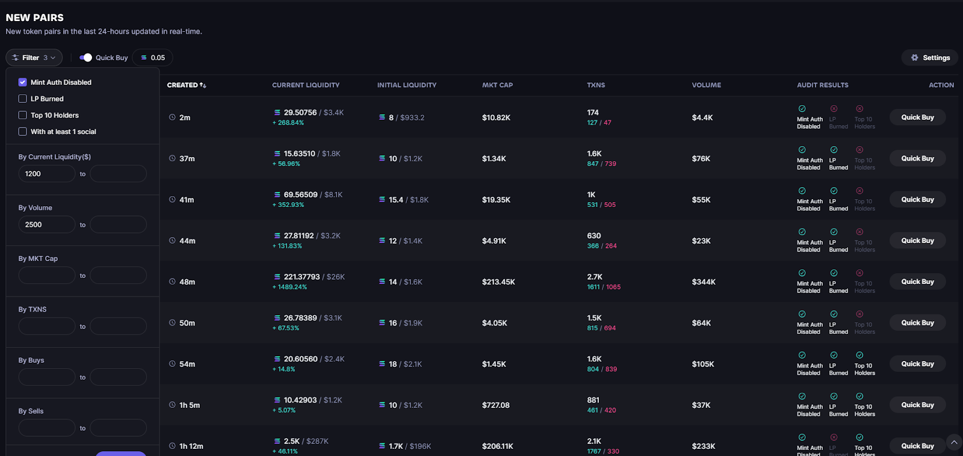The width and height of the screenshot is (963, 456).
Task: Click the sort arrows beside CREATED
Action: 203,85
